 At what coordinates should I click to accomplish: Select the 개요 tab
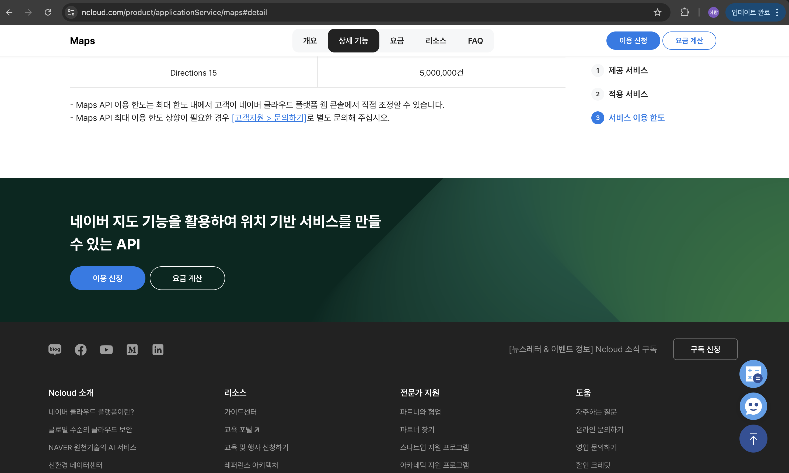click(310, 41)
